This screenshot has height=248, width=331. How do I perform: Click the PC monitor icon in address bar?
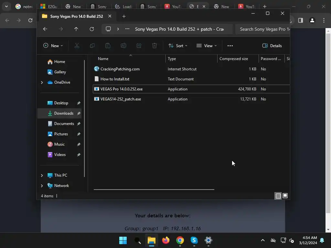point(108,29)
